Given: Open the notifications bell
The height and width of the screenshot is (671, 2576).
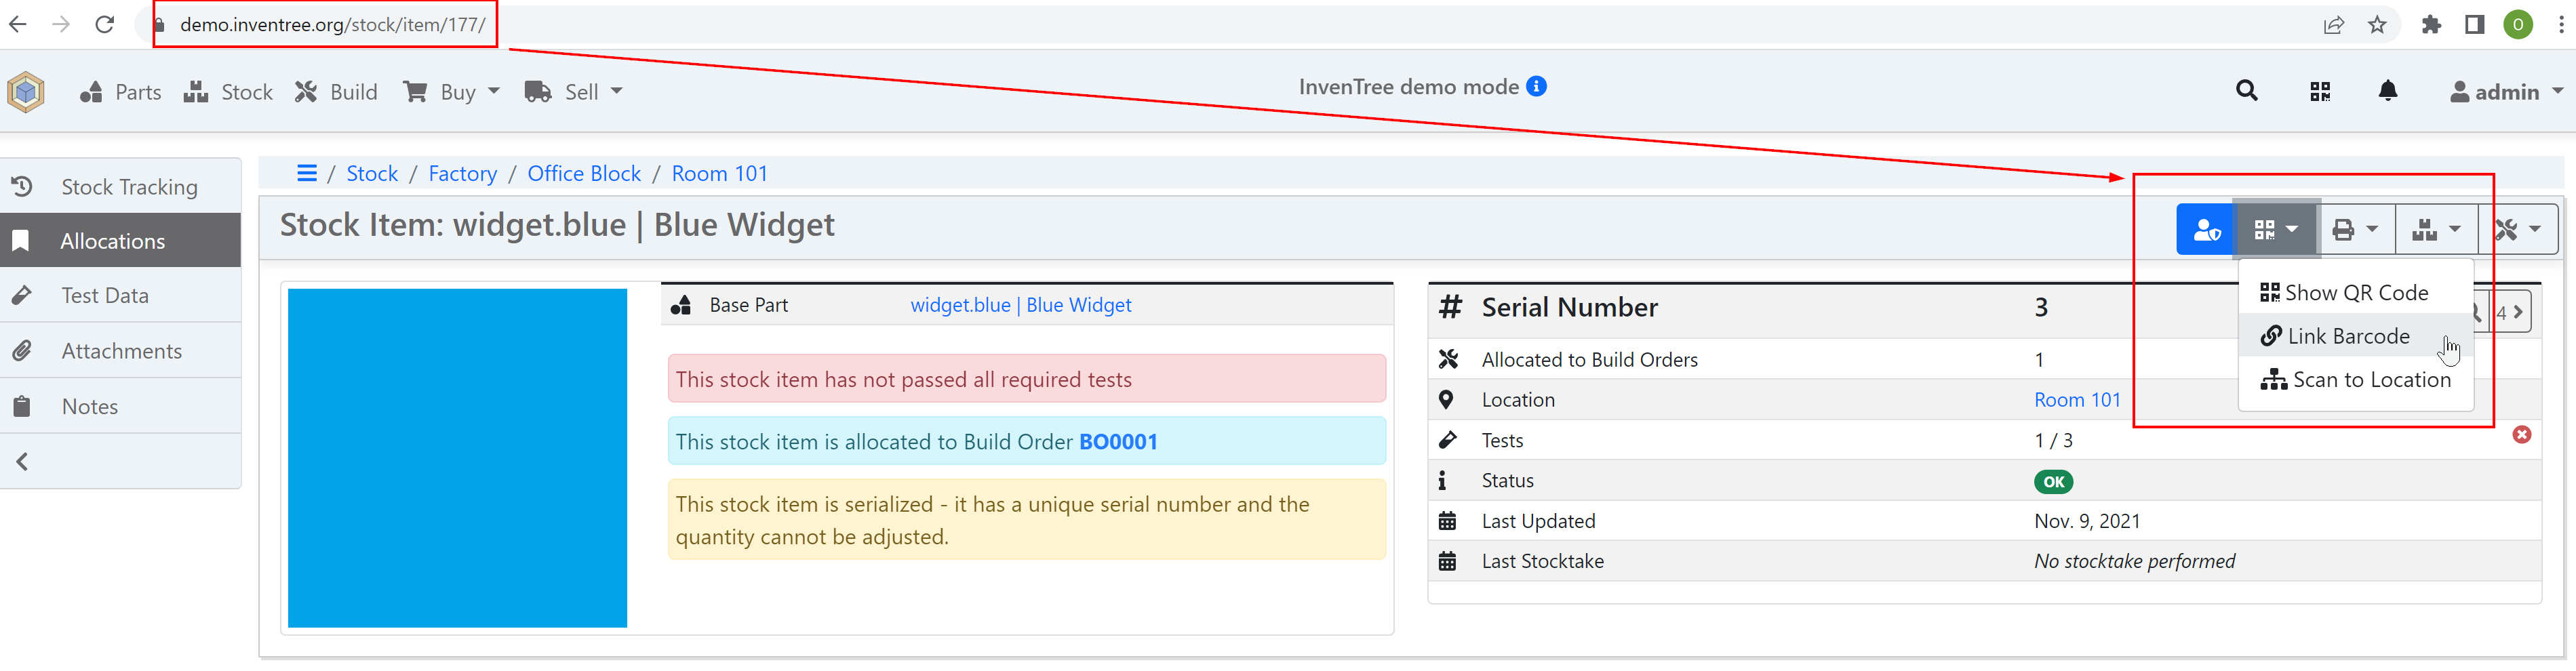Looking at the screenshot, I should click(2387, 92).
